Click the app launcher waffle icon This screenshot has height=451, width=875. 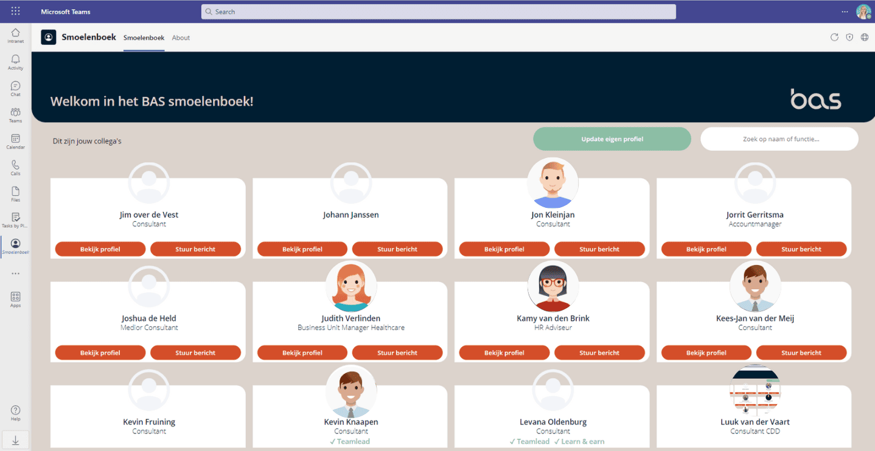15,12
